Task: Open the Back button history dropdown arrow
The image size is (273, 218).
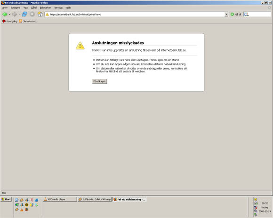Action: point(9,14)
